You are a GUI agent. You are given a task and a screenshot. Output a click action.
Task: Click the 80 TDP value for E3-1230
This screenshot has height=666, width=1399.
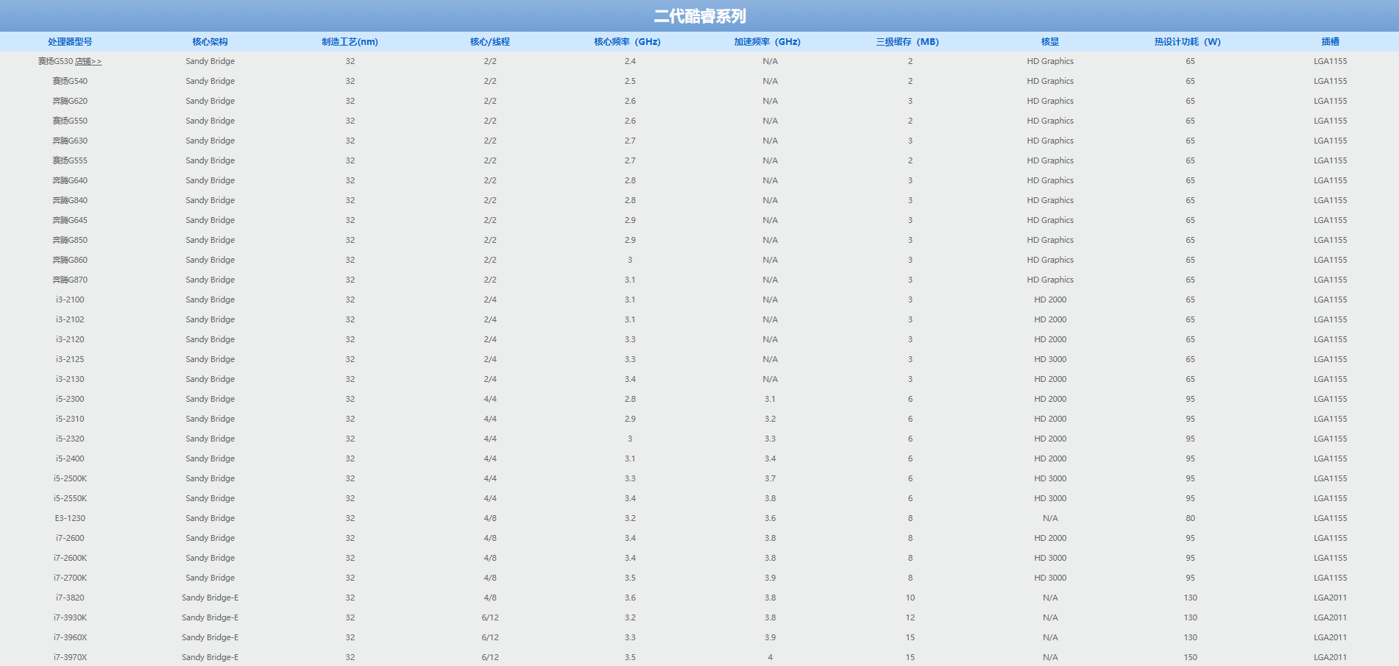pyautogui.click(x=1190, y=518)
